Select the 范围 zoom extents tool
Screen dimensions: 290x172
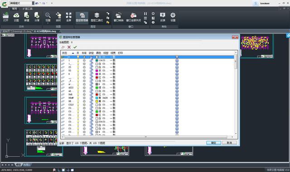(x=48, y=17)
